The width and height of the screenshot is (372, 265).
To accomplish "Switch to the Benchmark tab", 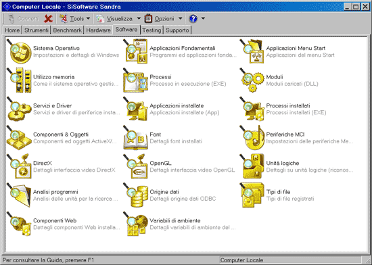I will tap(68, 30).
